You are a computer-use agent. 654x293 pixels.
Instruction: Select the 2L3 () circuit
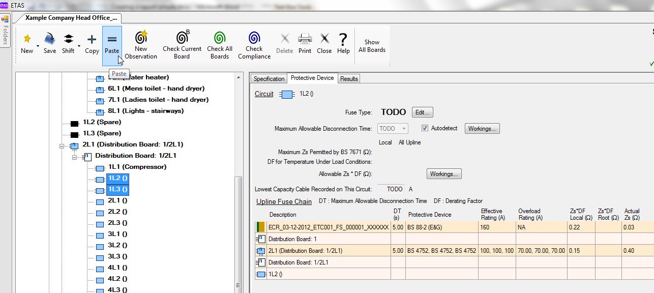[x=117, y=223]
